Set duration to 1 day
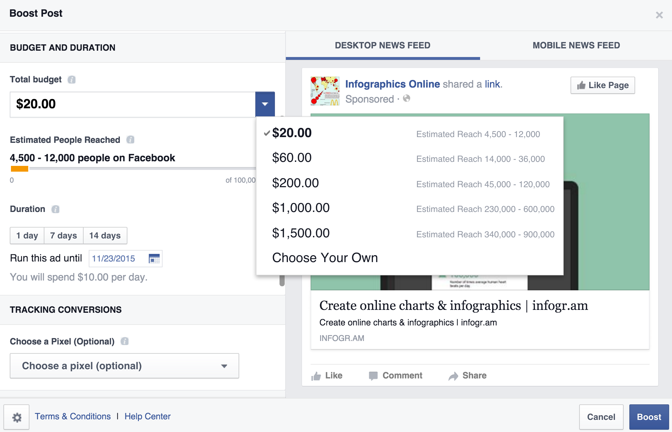This screenshot has height=432, width=672. click(x=27, y=236)
